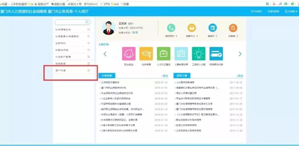Focus the sidebar search box
299x146 pixels.
(73, 22)
